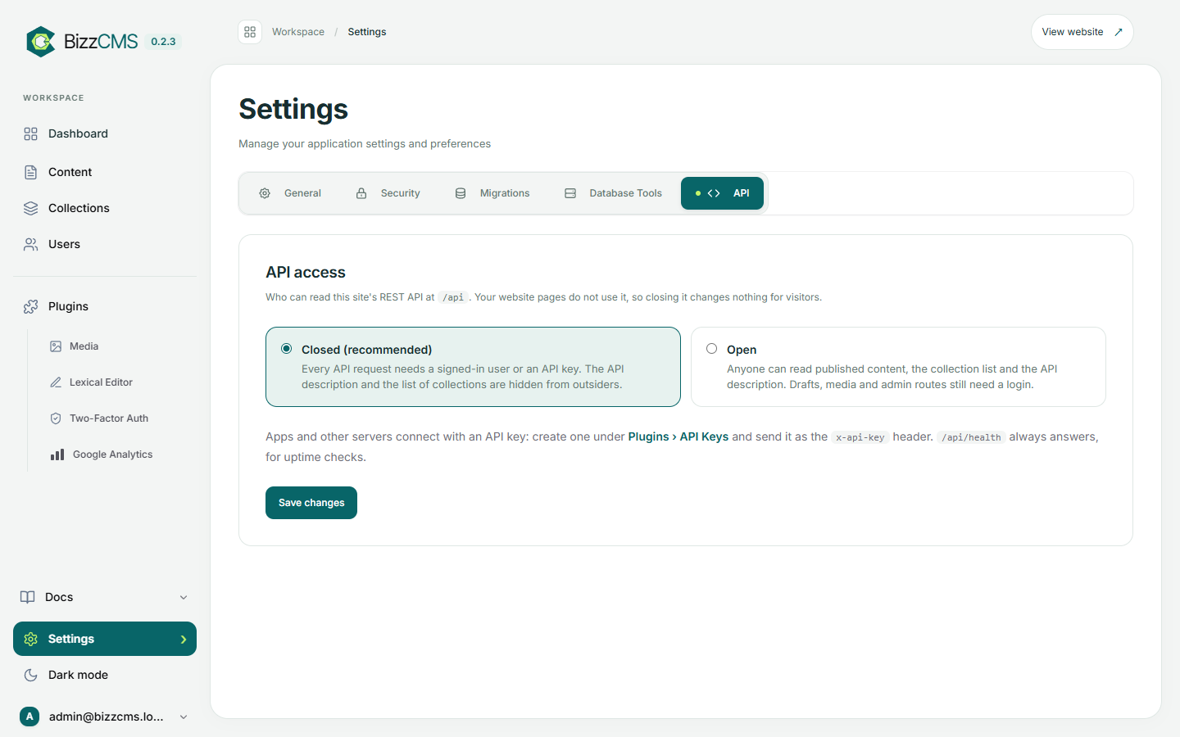Open the Content section label in the sidebar
The width and height of the screenshot is (1180, 737).
click(70, 172)
